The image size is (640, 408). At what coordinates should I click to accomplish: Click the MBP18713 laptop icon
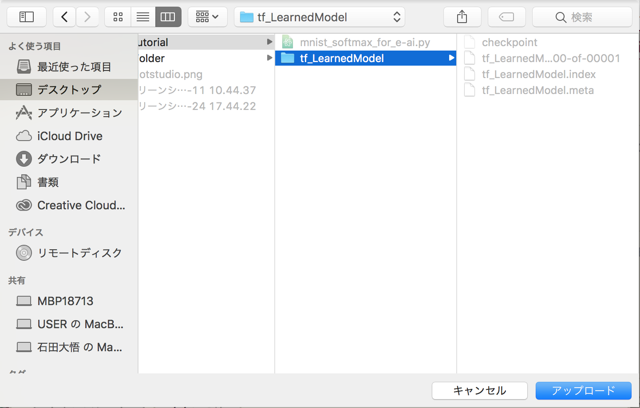point(24,301)
